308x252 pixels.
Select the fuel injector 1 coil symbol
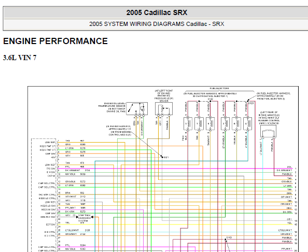[x=199, y=123]
